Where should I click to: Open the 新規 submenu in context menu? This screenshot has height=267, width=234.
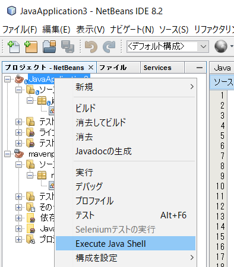(125, 87)
